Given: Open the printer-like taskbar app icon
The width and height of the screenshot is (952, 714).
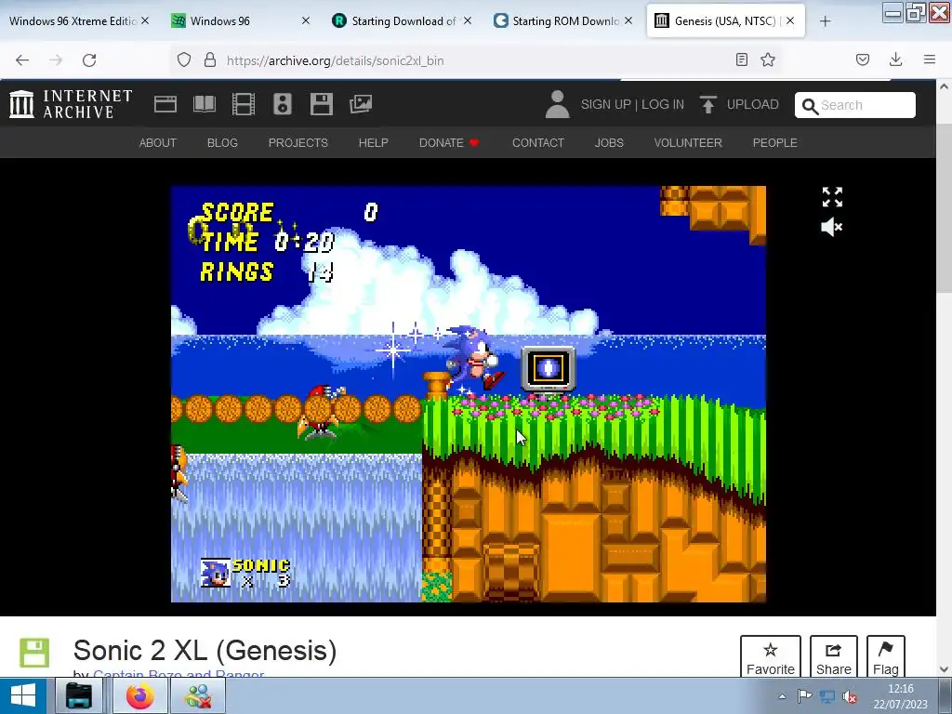Looking at the screenshot, I should pos(78,695).
